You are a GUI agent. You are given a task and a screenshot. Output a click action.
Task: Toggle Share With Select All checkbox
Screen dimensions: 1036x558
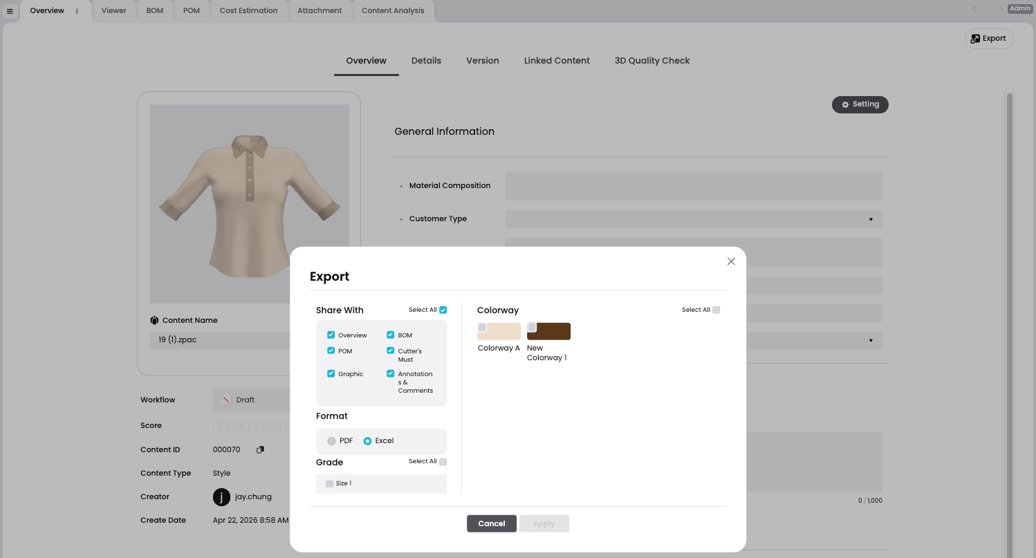[443, 310]
